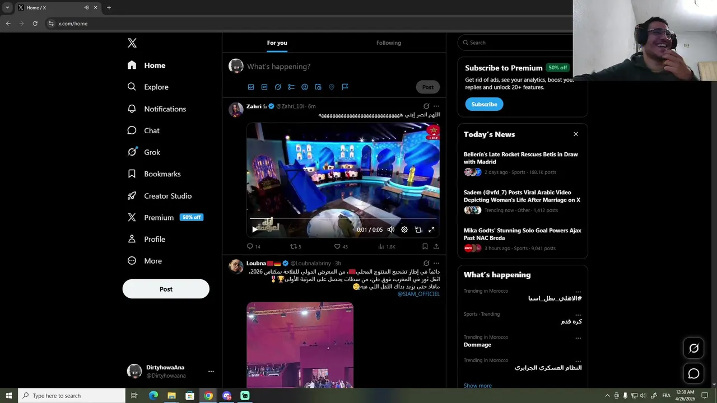Open the Dommage trending topic
This screenshot has width=717, height=403.
tap(477, 345)
